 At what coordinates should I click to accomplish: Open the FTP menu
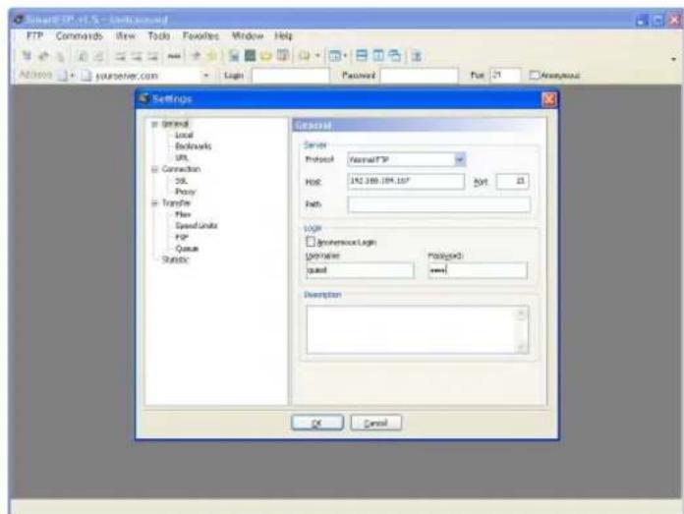coord(35,35)
